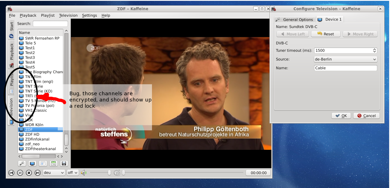Click the ZDF video picture
The height and width of the screenshot is (188, 390).
[171, 93]
